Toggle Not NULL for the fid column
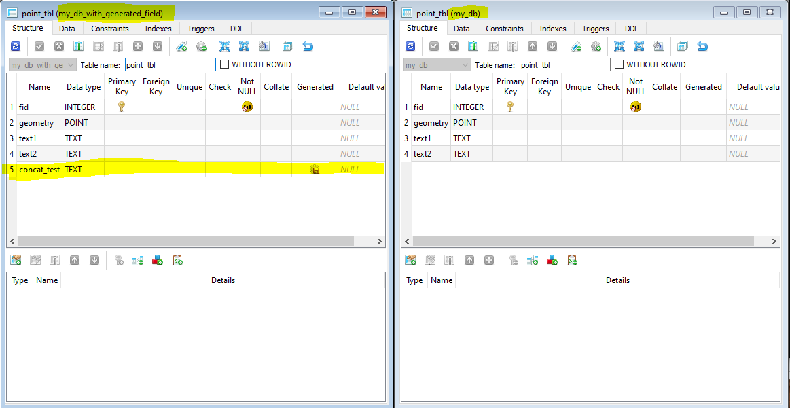The width and height of the screenshot is (790, 408). (247, 107)
